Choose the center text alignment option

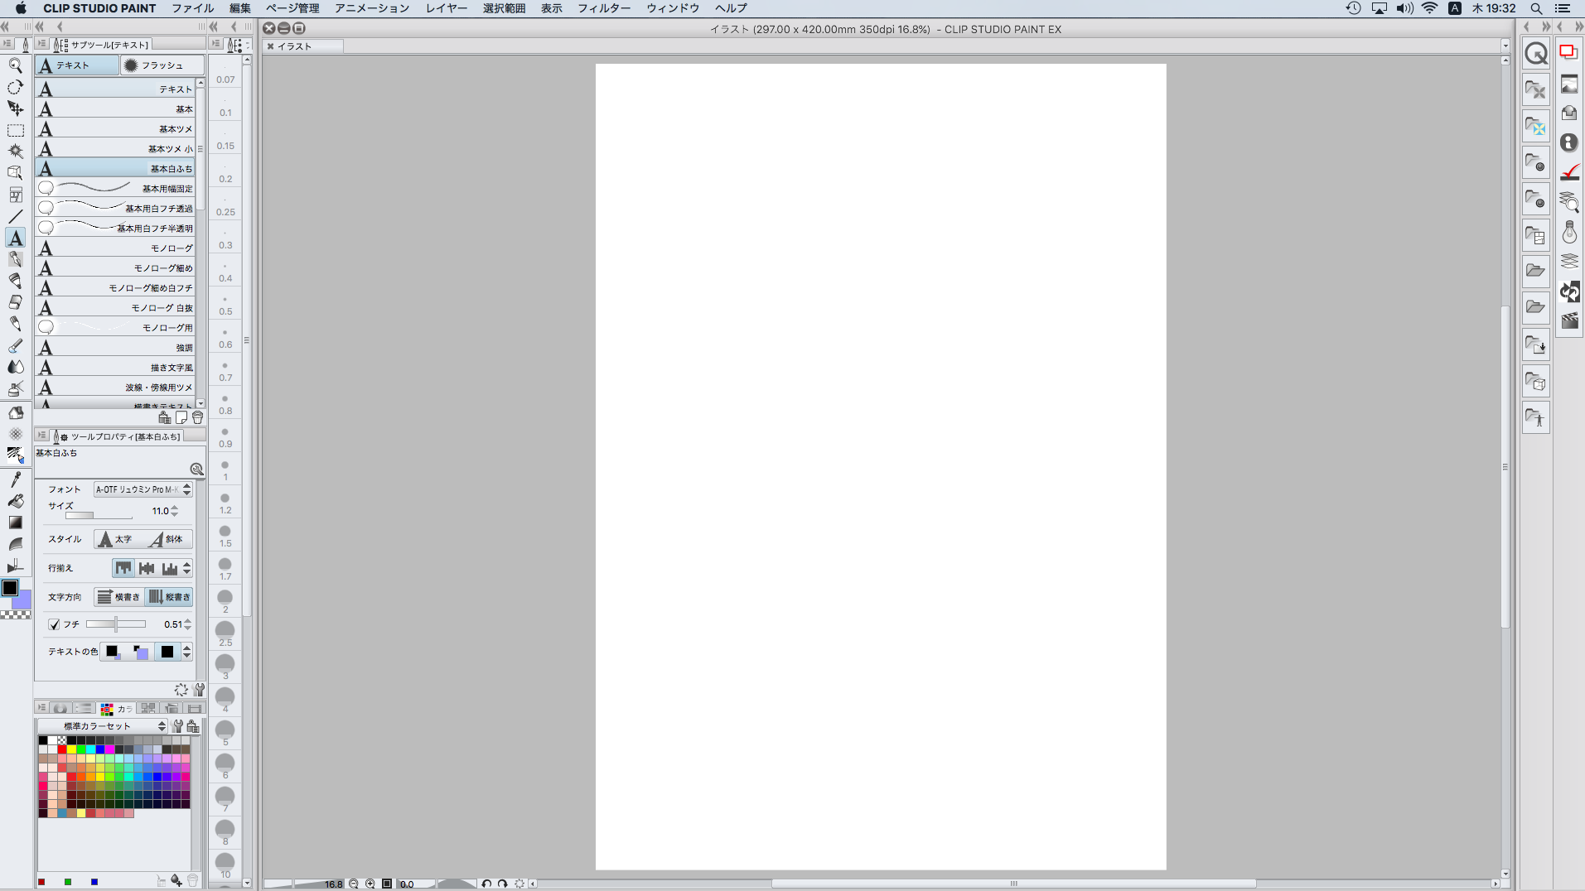(147, 568)
